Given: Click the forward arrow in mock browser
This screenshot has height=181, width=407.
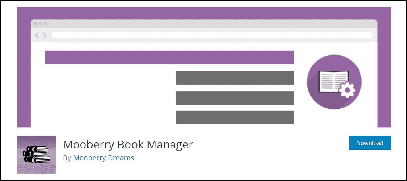Looking at the screenshot, I should click(45, 35).
